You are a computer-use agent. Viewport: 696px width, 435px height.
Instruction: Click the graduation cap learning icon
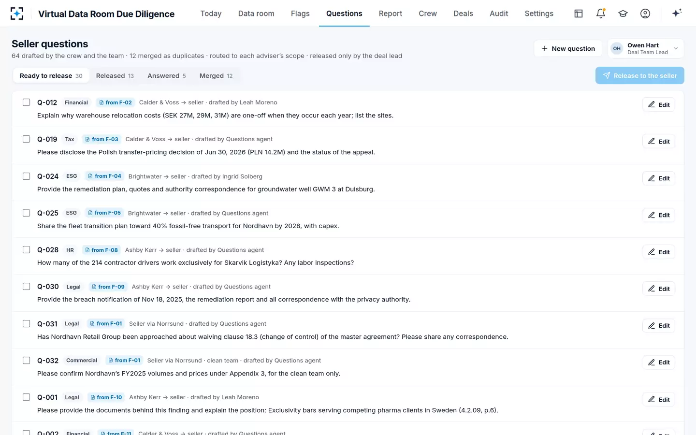(623, 14)
